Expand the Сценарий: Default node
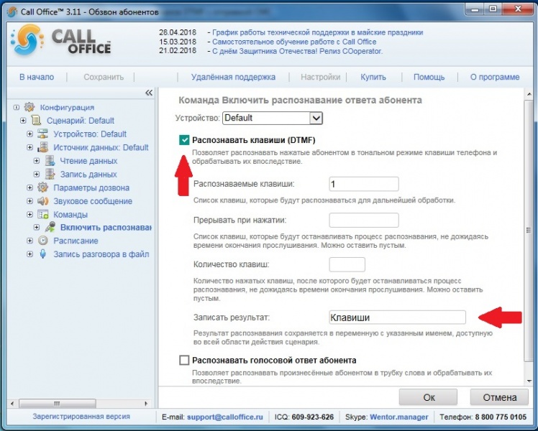 [x=23, y=121]
